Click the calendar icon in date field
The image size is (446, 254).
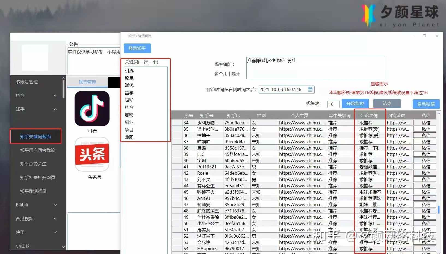click(x=310, y=89)
